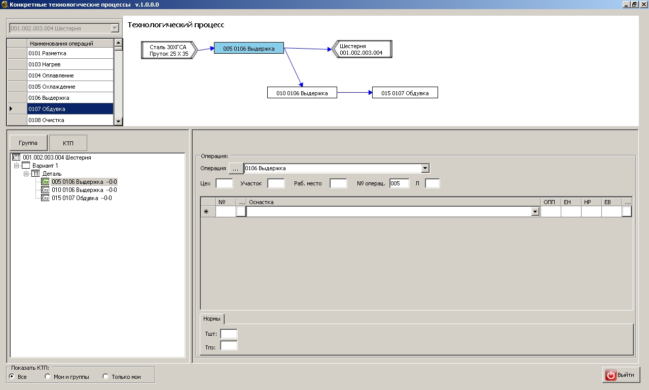Click into the Тшт input field
Viewport: 649px width, 390px height.
click(x=229, y=334)
